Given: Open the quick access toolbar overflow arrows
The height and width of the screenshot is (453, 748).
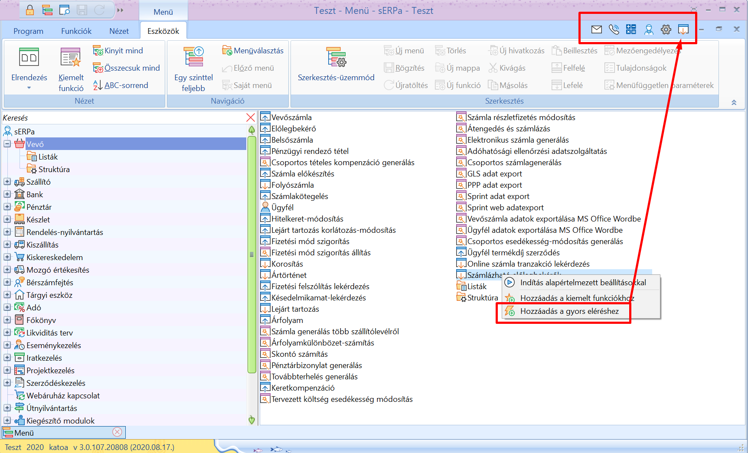Looking at the screenshot, I should 121,10.
